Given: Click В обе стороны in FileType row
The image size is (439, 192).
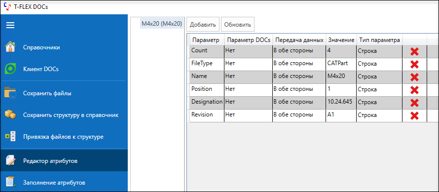Looking at the screenshot, I should tap(299, 64).
